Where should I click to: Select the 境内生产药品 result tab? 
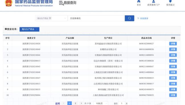[x=29, y=29]
